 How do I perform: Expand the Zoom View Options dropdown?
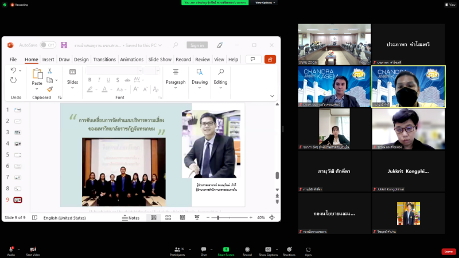[266, 2]
